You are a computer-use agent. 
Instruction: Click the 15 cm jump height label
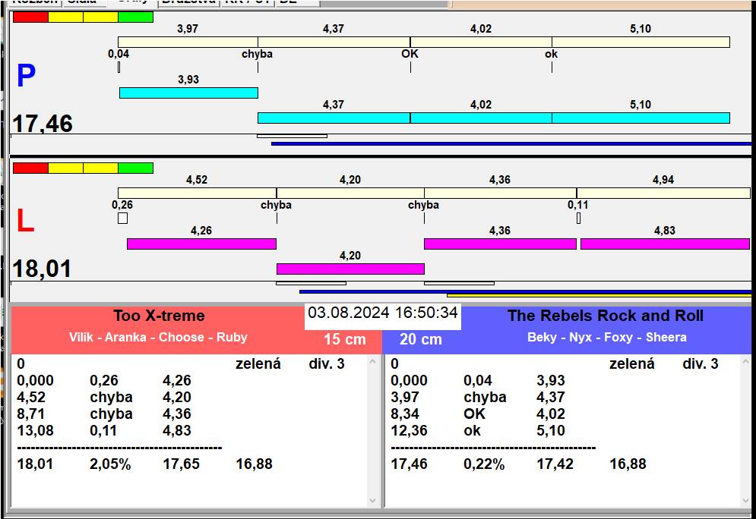345,339
